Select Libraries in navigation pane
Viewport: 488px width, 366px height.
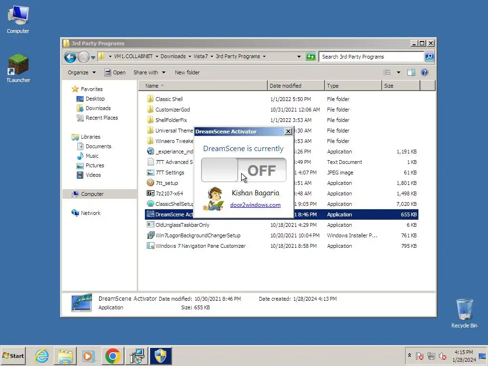coord(90,137)
